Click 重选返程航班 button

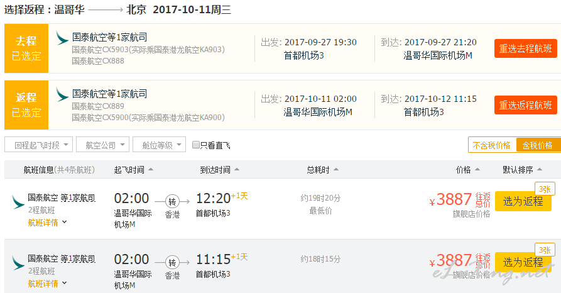point(526,105)
